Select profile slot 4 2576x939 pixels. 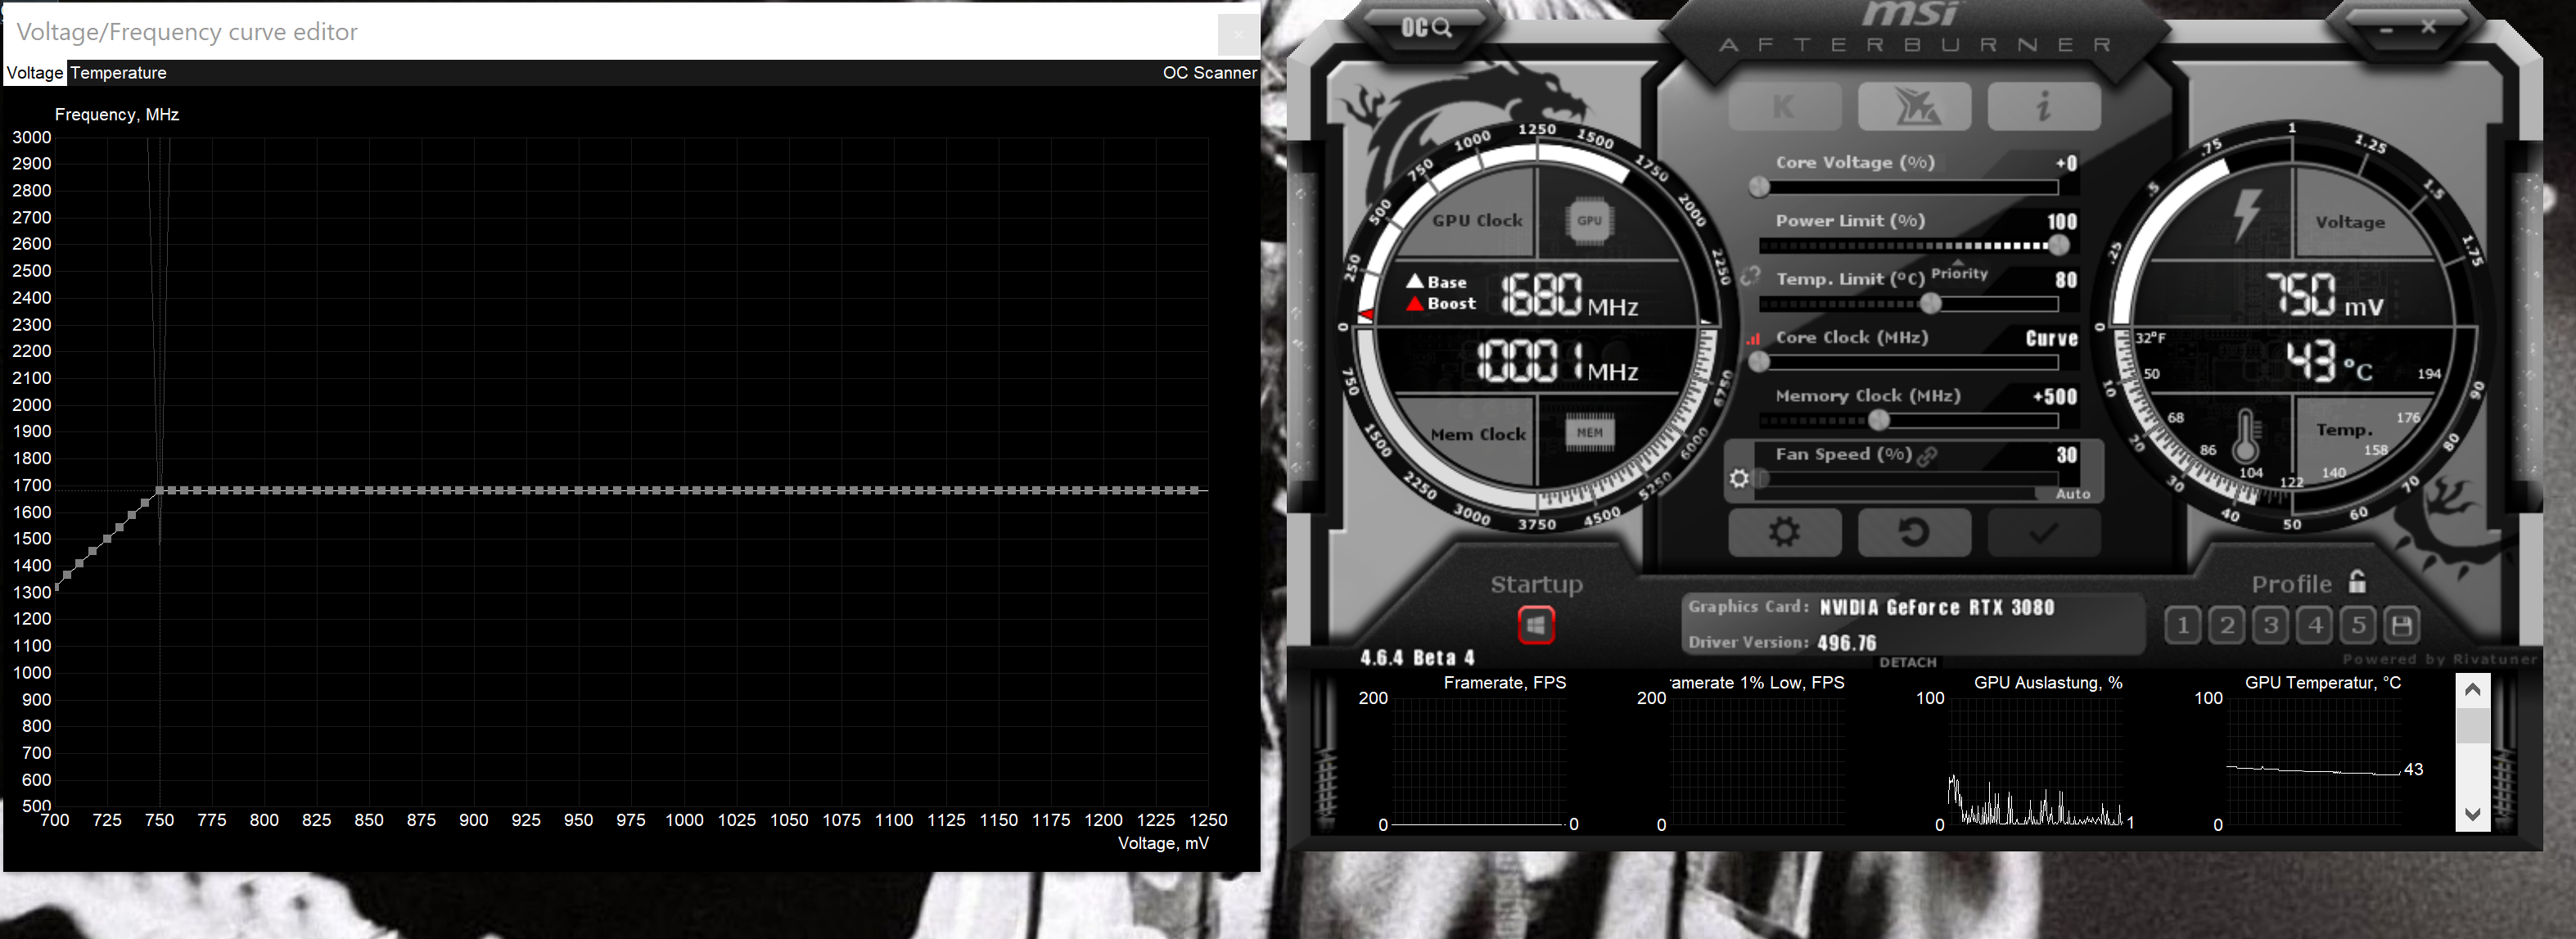coord(2314,626)
